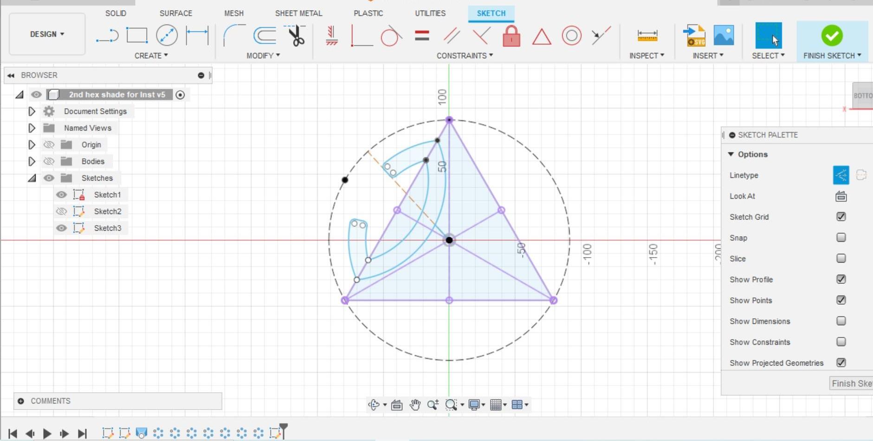Image resolution: width=873 pixels, height=441 pixels.
Task: Enable the Show Constraints checkbox
Action: click(x=841, y=342)
